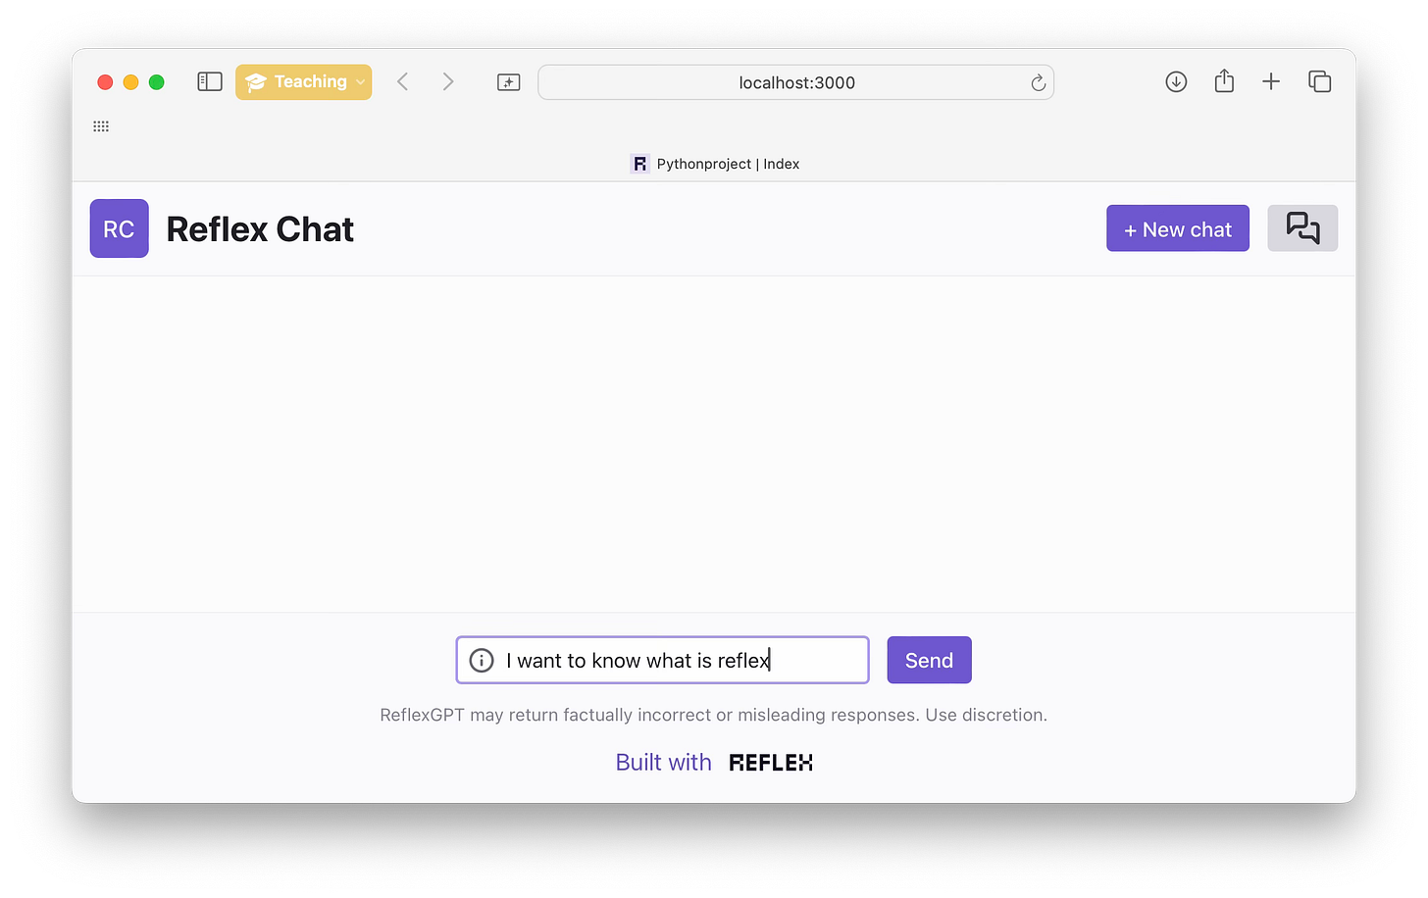Start a conversation with + New chat
This screenshot has height=898, width=1428.
[x=1178, y=228]
